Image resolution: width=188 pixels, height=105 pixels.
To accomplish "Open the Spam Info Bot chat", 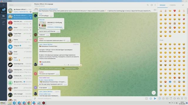I will click(x=20, y=83).
